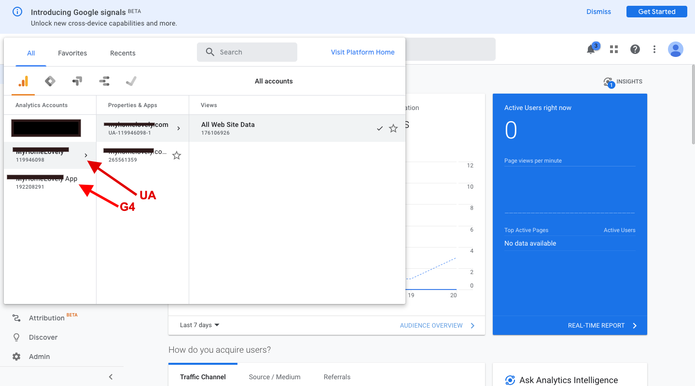Open the Real-Time Report link

pos(602,325)
